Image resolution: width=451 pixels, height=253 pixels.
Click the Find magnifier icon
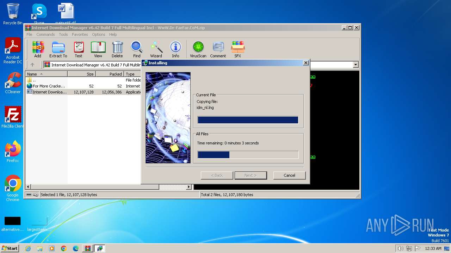137,49
